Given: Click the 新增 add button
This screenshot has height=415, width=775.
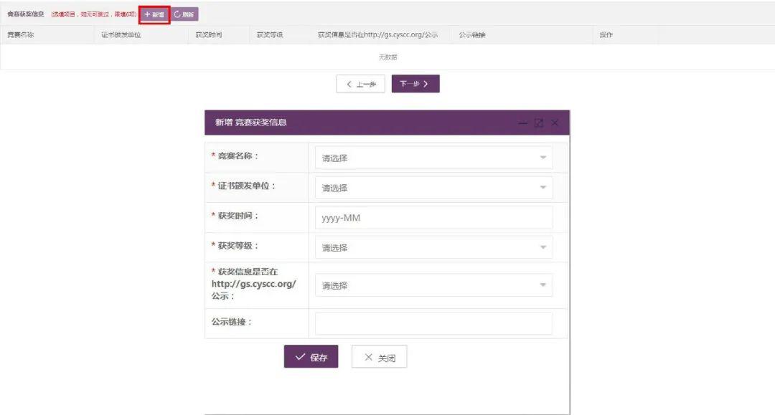Looking at the screenshot, I should [x=154, y=14].
